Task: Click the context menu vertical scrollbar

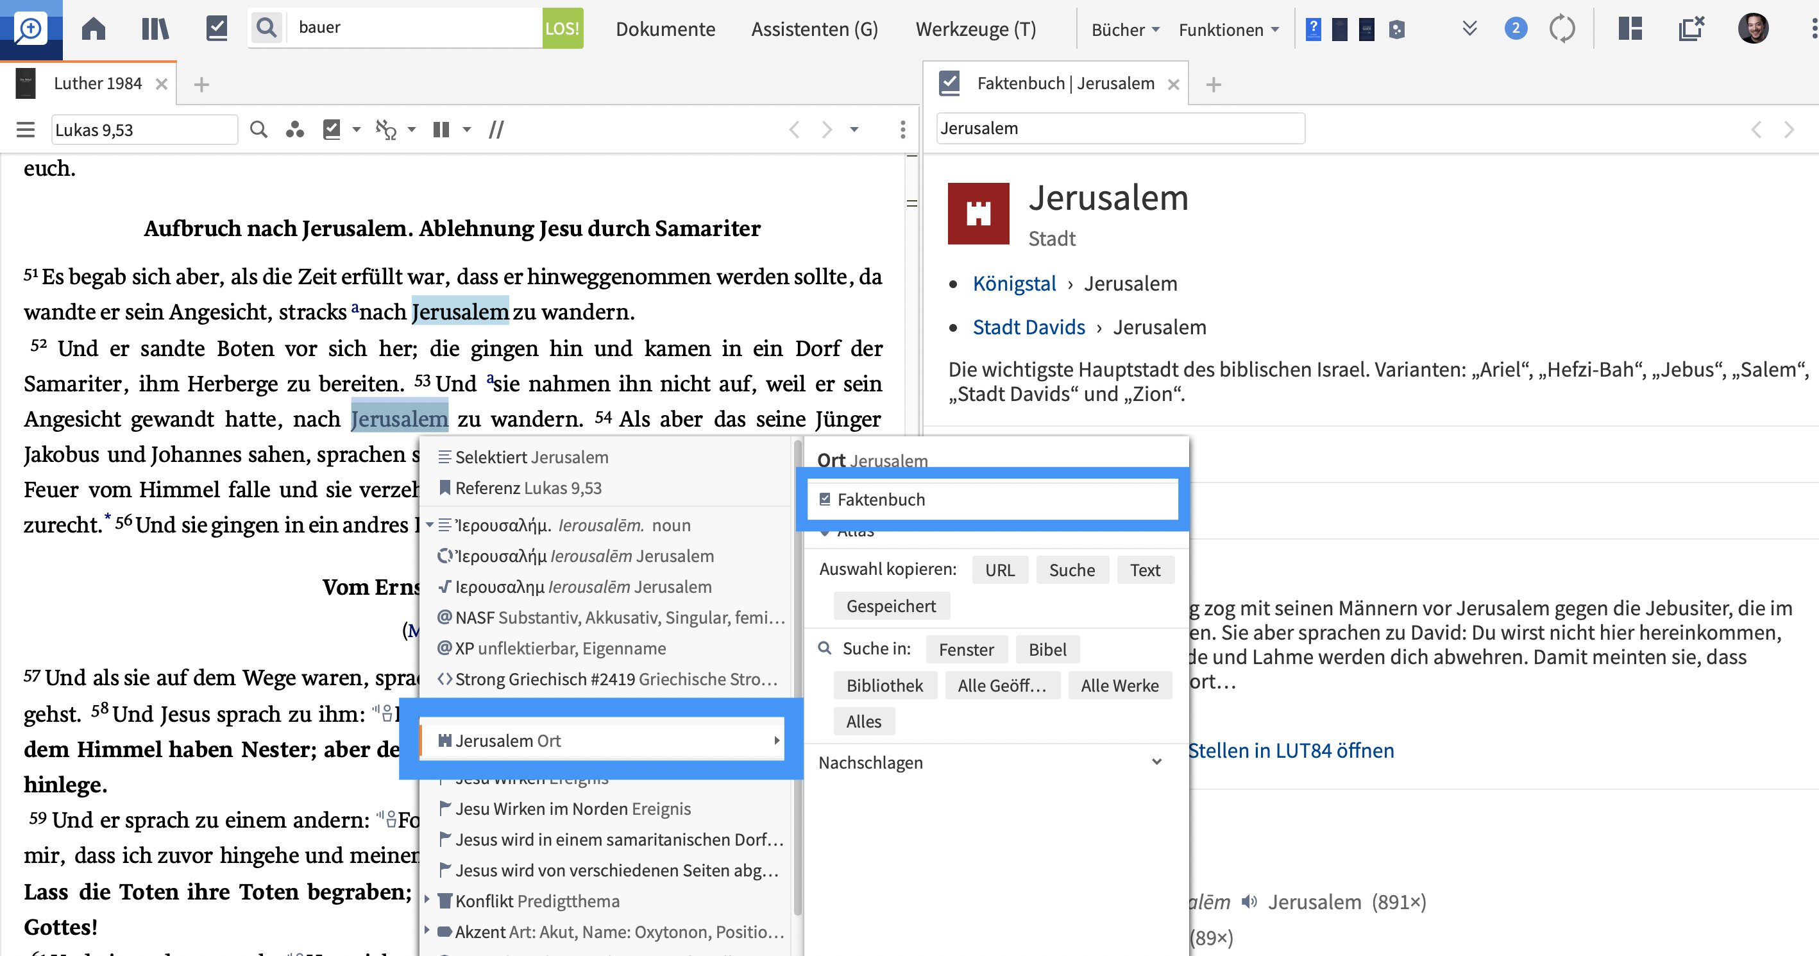Action: click(x=797, y=678)
